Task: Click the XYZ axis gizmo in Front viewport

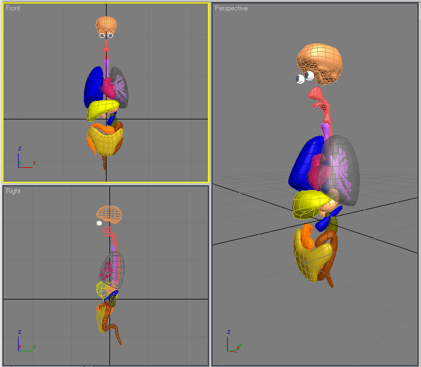Action: pyautogui.click(x=24, y=159)
